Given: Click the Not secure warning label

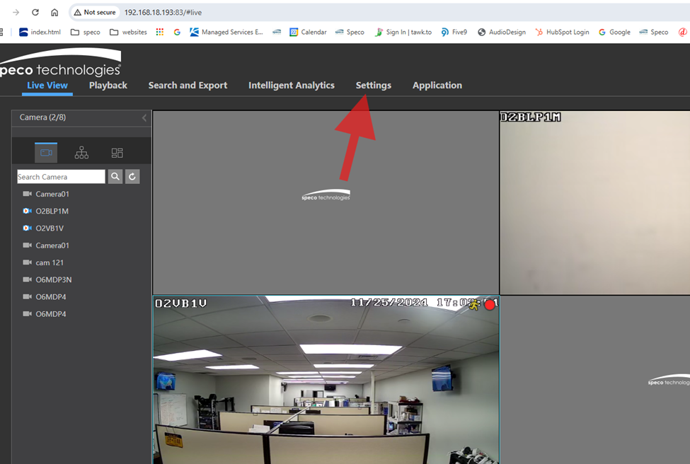Looking at the screenshot, I should click(x=94, y=12).
